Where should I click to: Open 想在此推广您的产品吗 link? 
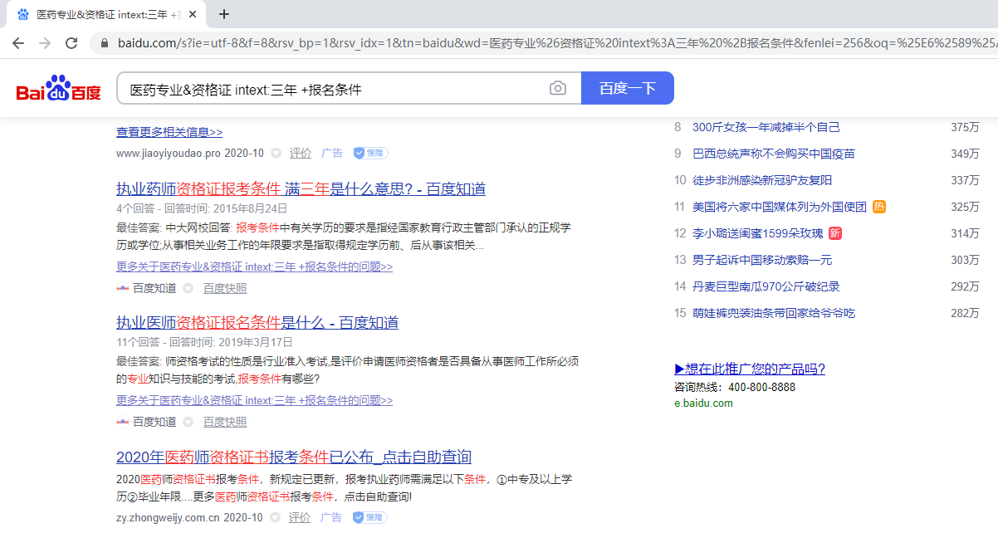(750, 369)
